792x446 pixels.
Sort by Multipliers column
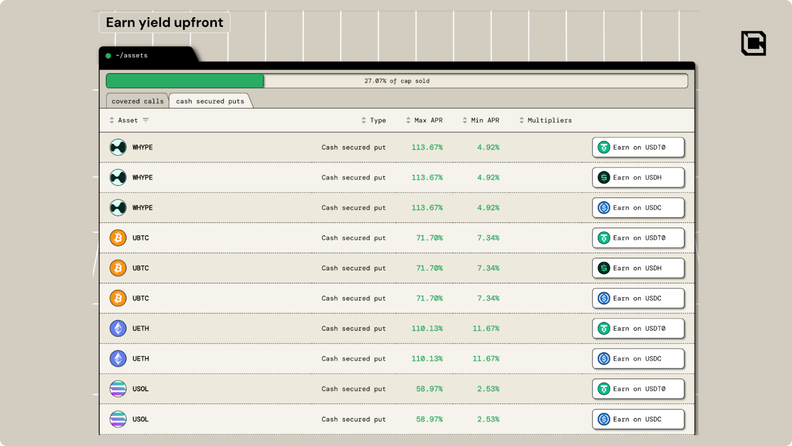click(x=521, y=120)
